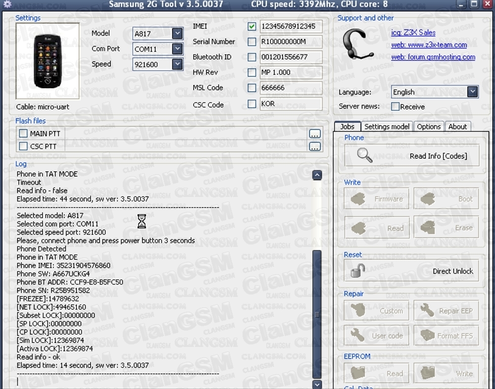
Task: Open the Speed dropdown list
Action: point(177,64)
